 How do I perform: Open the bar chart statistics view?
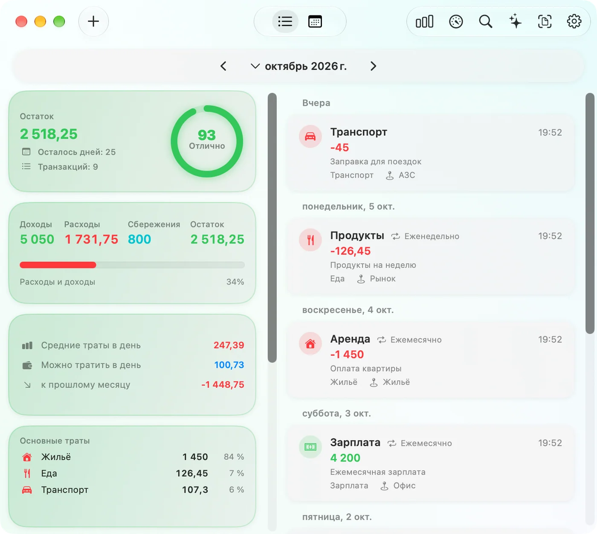click(424, 21)
